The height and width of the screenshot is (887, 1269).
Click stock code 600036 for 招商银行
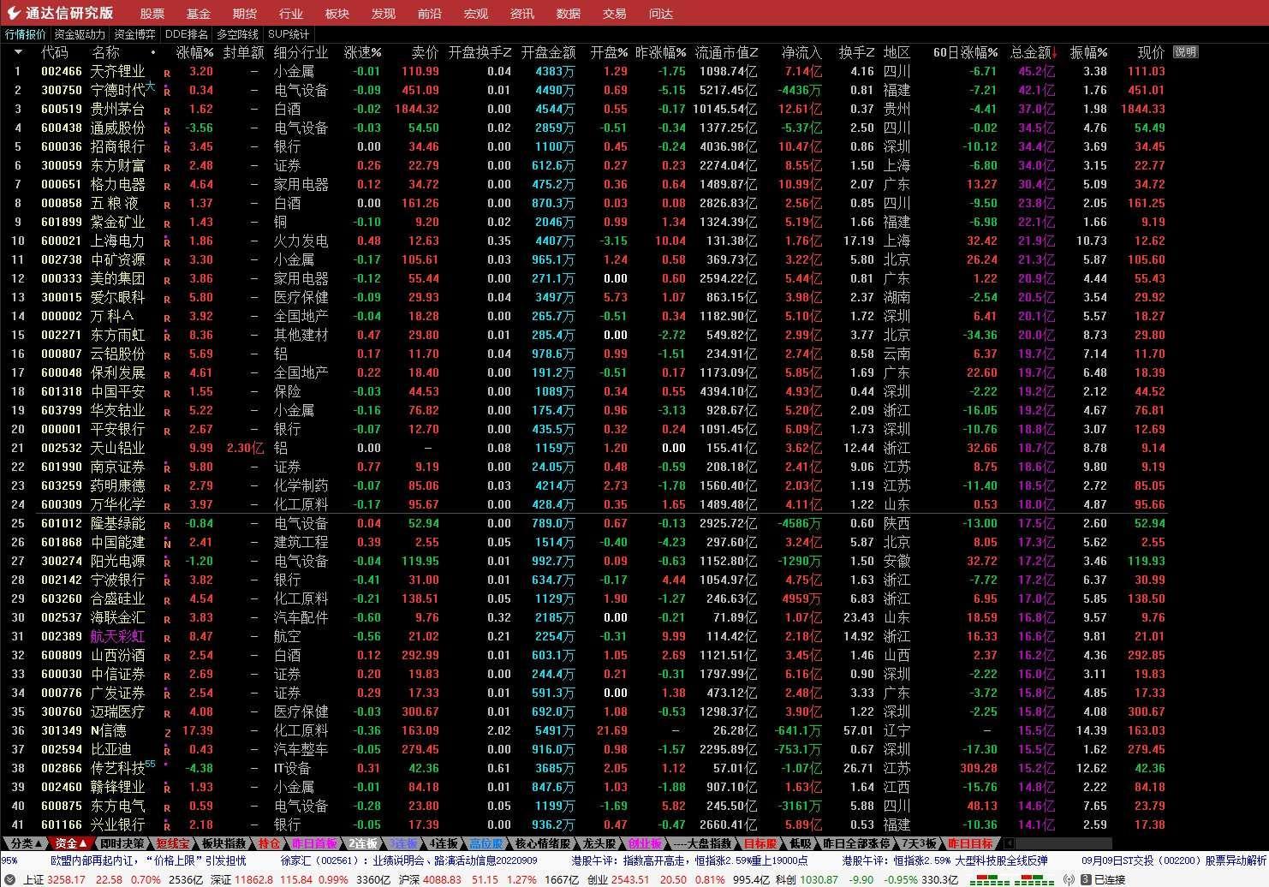click(62, 146)
